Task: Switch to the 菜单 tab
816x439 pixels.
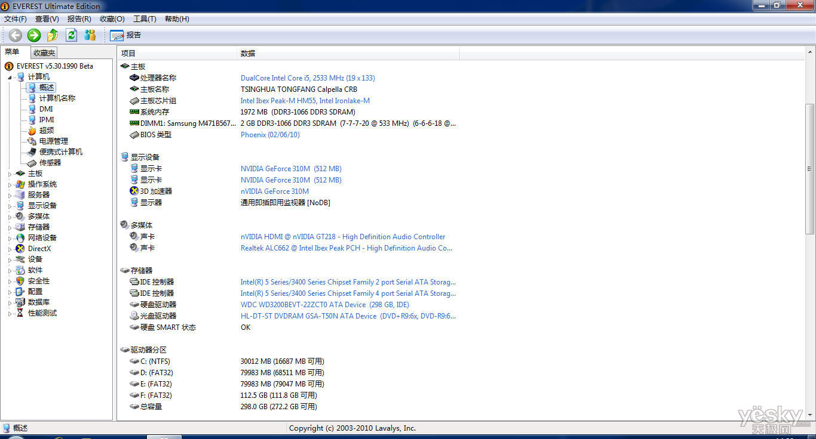Action: [x=13, y=52]
